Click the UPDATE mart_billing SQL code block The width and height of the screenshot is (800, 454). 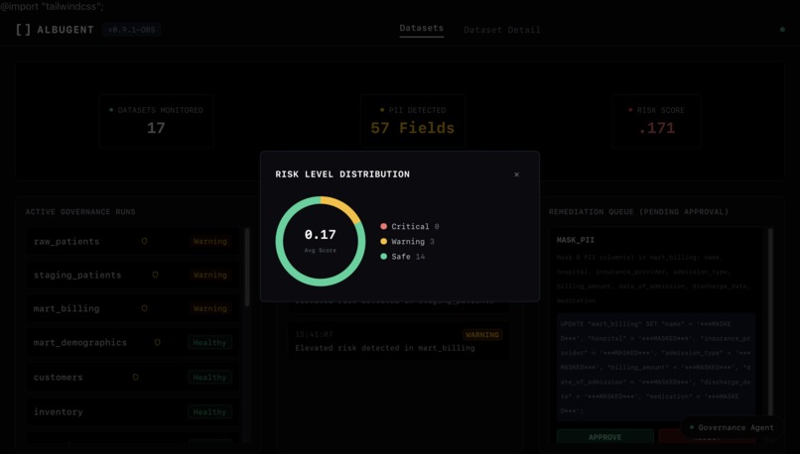tap(656, 367)
